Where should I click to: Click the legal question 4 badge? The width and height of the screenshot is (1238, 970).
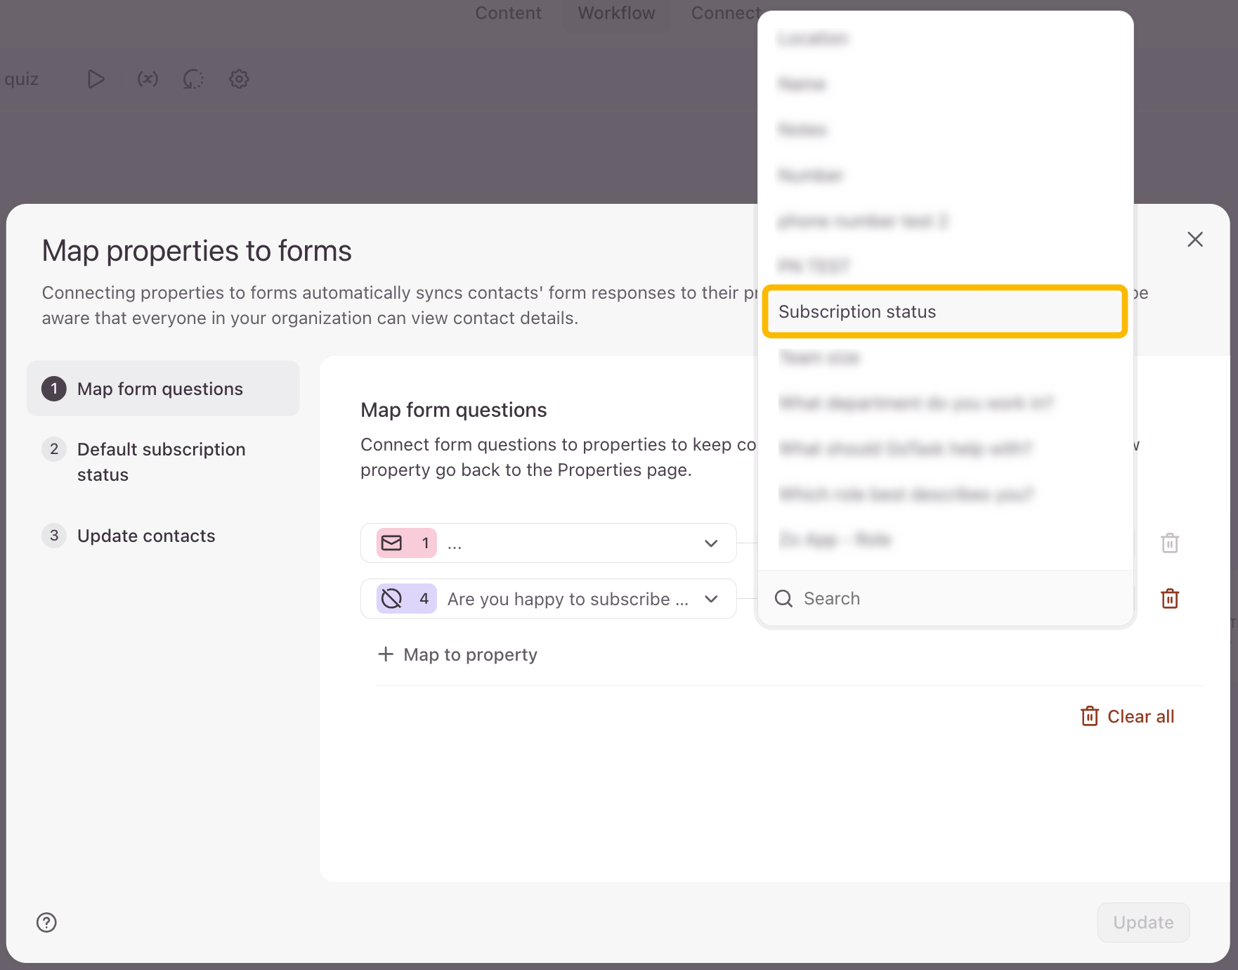point(406,599)
